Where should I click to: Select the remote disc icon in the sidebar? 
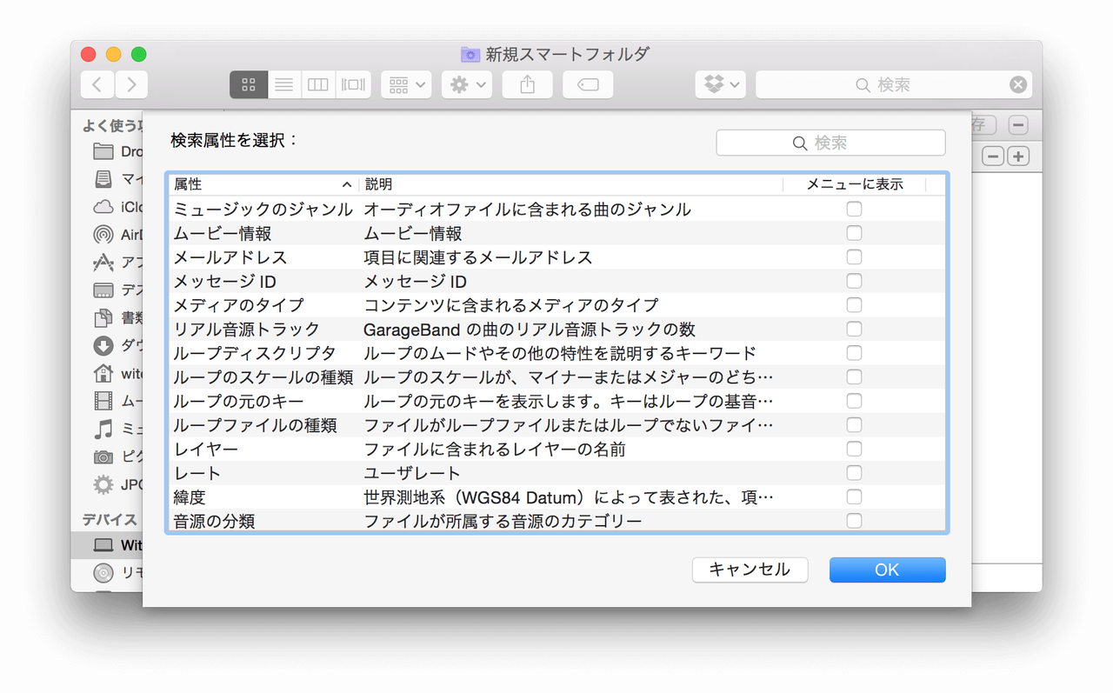point(103,573)
